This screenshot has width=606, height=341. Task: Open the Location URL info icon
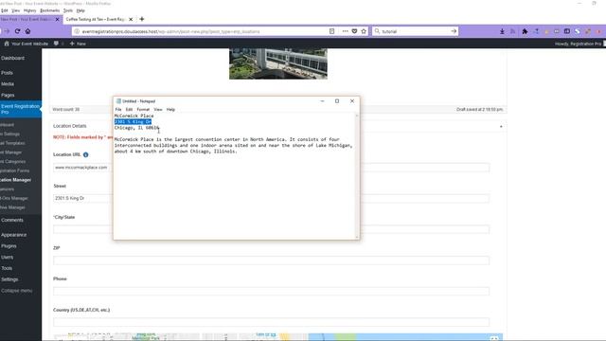click(x=86, y=154)
